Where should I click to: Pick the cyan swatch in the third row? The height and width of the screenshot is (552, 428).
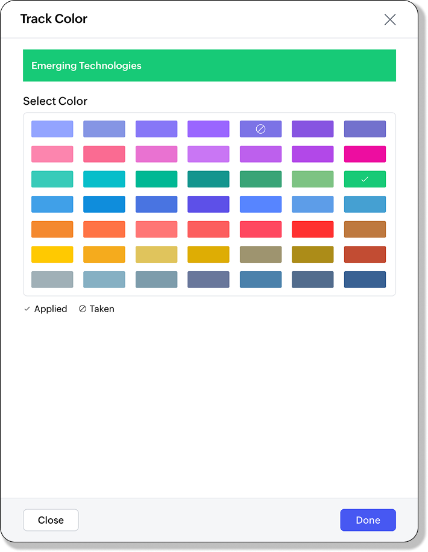pyautogui.click(x=104, y=179)
